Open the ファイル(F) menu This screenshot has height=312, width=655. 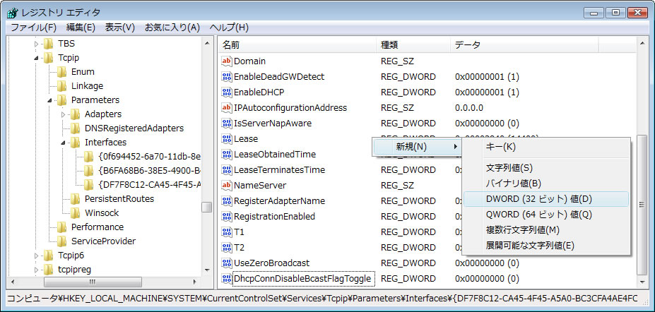click(33, 28)
